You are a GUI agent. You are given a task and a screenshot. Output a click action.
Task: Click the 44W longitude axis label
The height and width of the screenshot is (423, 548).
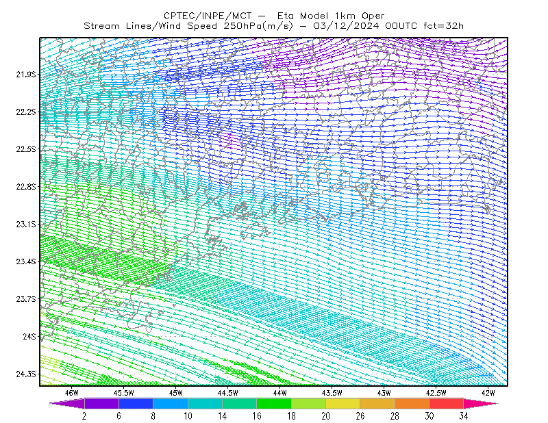tap(280, 393)
